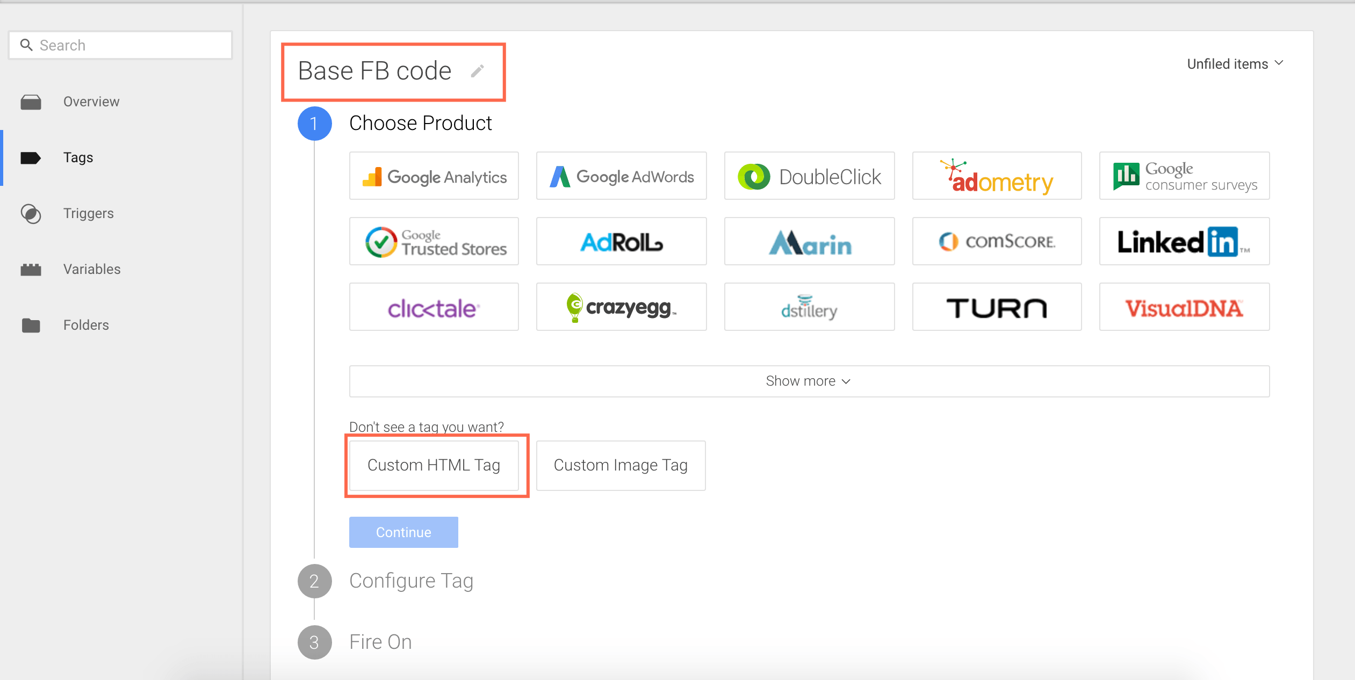
Task: Click the Triggers circle icon
Action: coord(31,214)
